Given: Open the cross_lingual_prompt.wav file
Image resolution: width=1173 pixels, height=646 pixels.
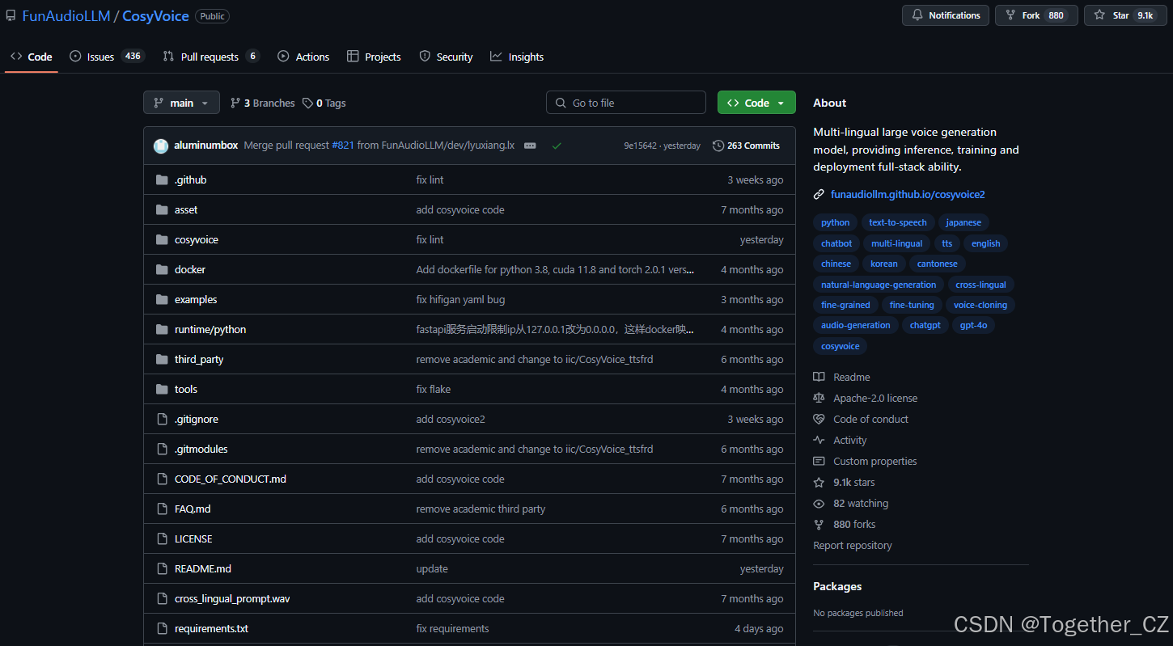Looking at the screenshot, I should pos(232,598).
